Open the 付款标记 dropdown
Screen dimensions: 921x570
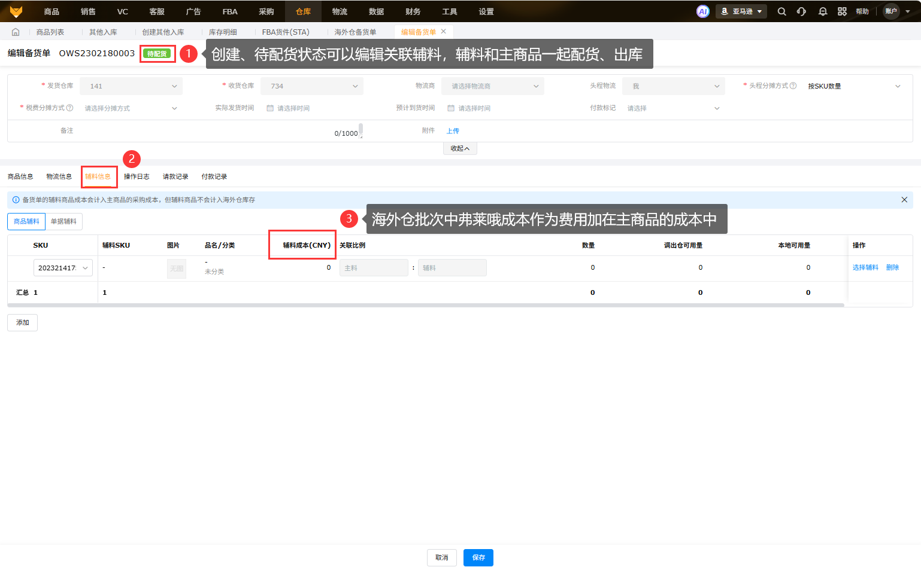[674, 108]
